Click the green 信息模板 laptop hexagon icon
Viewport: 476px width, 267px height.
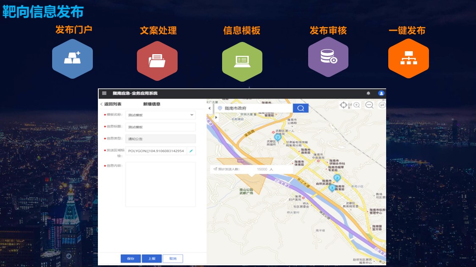click(242, 61)
